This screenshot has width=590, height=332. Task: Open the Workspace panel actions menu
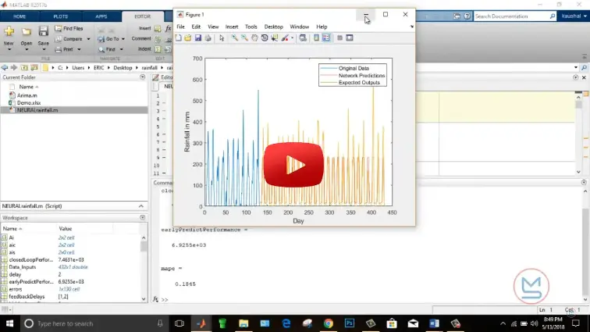[142, 218]
